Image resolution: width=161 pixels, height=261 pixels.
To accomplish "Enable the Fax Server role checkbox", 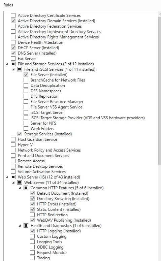I will pyautogui.click(x=13, y=59).
